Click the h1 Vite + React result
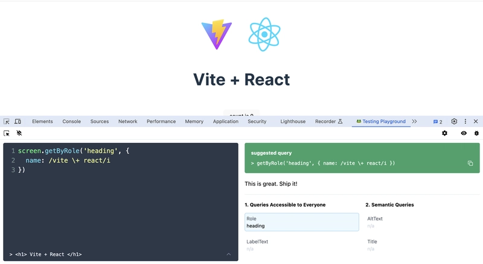The height and width of the screenshot is (264, 483). [48, 254]
